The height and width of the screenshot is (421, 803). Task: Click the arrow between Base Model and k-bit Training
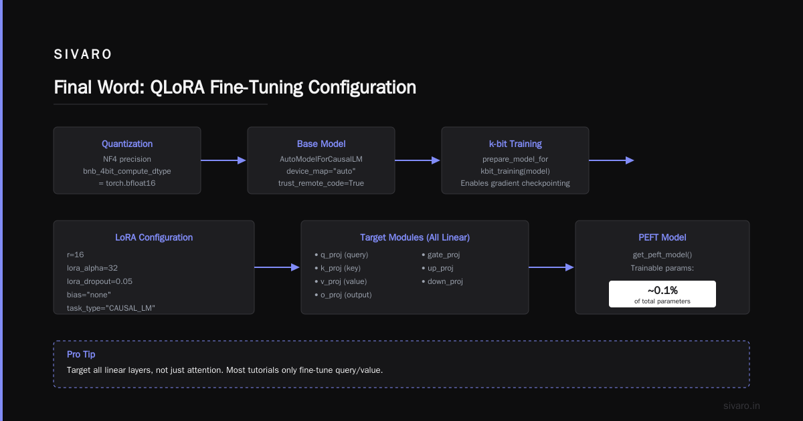tap(418, 160)
